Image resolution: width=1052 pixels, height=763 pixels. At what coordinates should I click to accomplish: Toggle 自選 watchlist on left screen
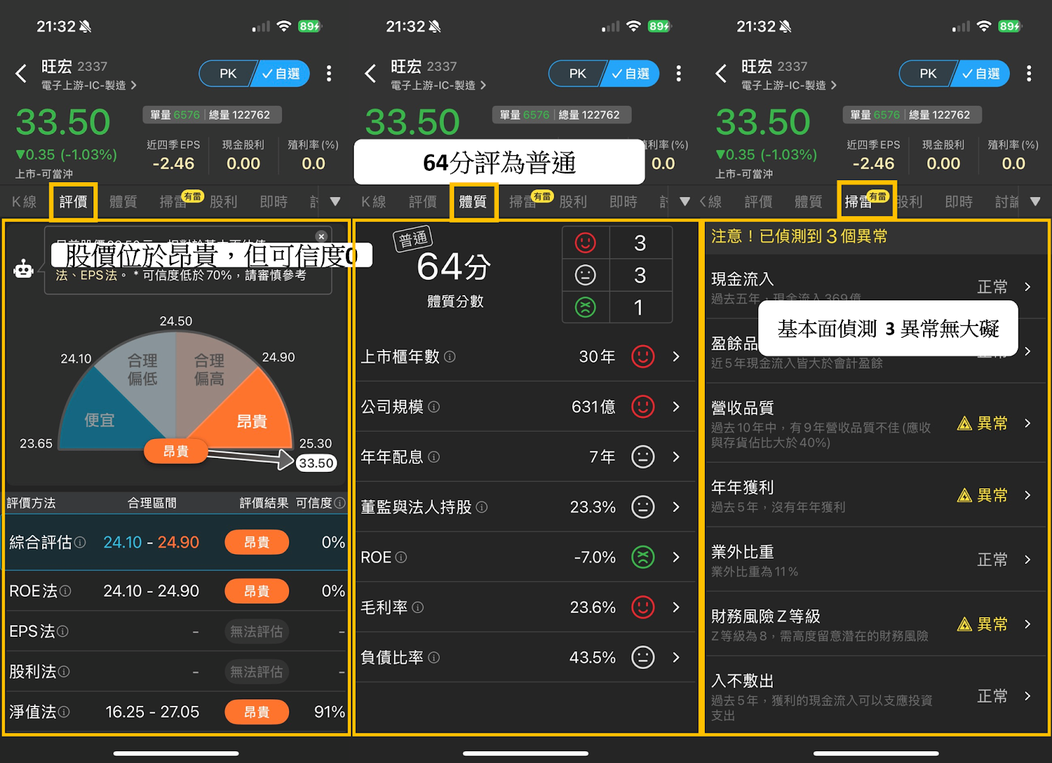[x=281, y=74]
